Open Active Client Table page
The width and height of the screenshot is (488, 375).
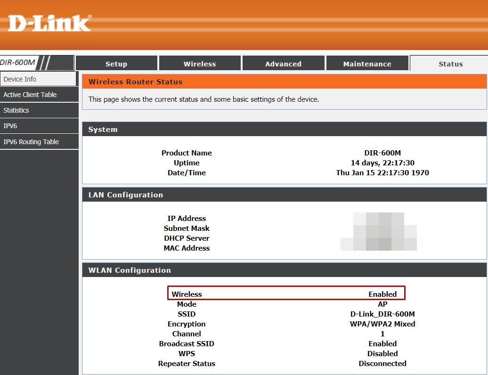pos(39,94)
